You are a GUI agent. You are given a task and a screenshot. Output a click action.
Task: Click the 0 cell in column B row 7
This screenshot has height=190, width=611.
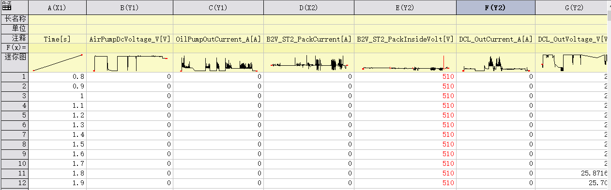130,135
